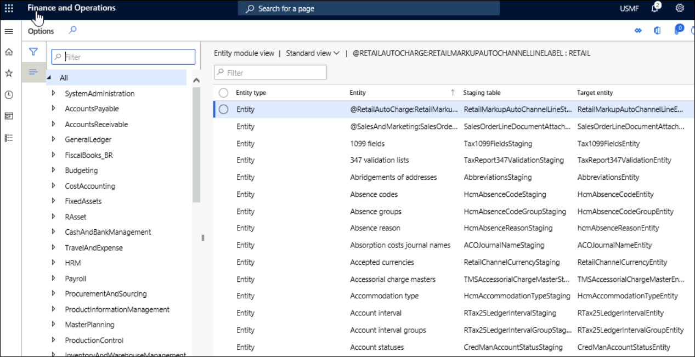Open Modules list icon in sidebar
The image size is (695, 357).
9,138
